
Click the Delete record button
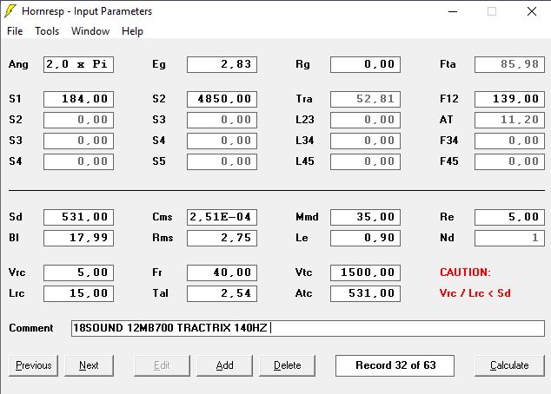287,365
